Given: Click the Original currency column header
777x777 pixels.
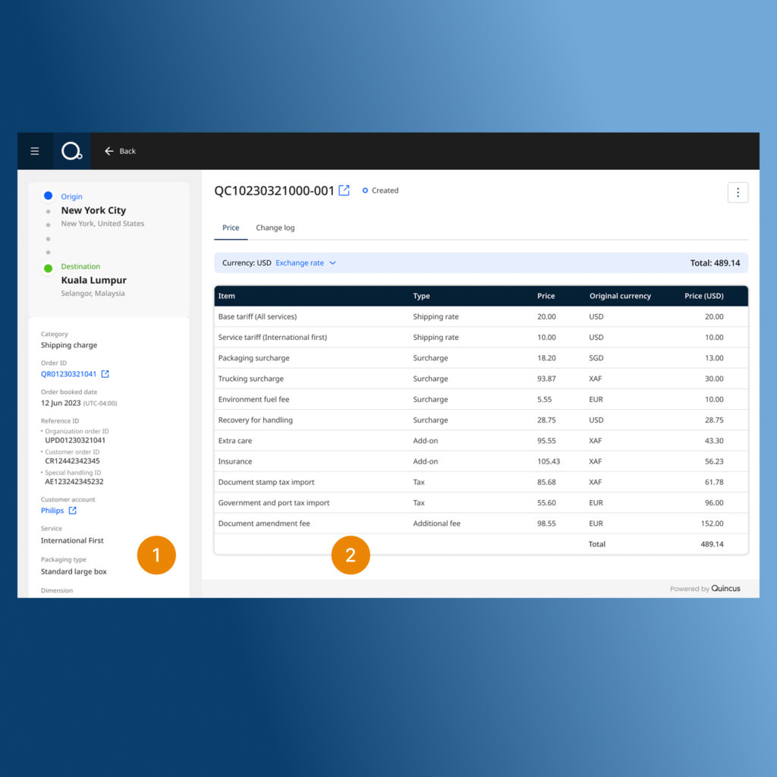Looking at the screenshot, I should 620,296.
